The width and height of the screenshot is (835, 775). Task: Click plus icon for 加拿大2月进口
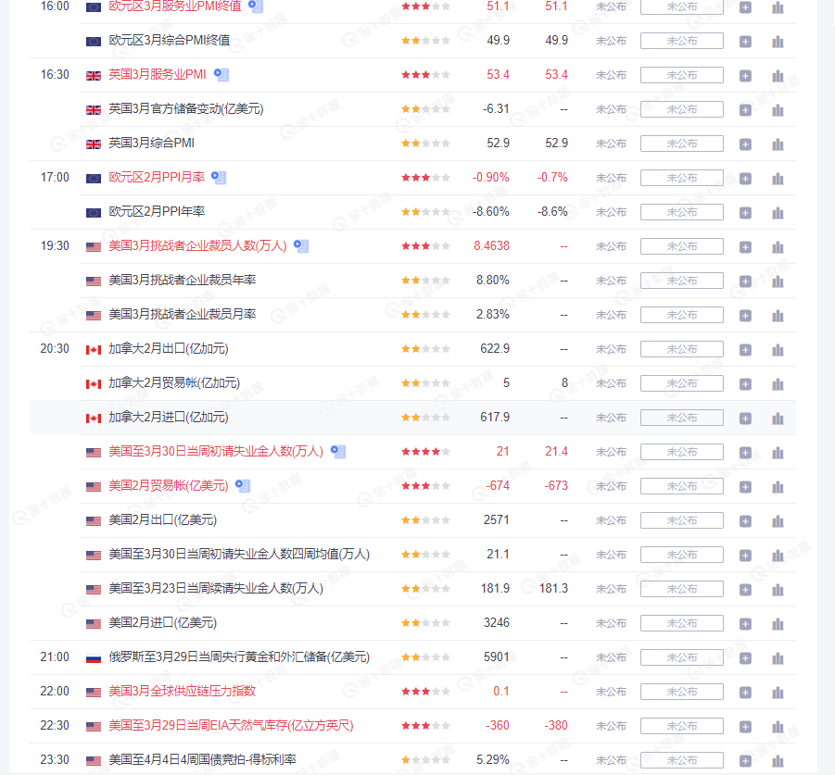click(x=745, y=419)
